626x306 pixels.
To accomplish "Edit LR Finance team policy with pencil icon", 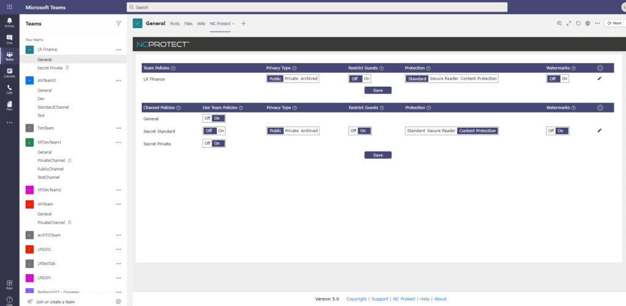I will (599, 79).
